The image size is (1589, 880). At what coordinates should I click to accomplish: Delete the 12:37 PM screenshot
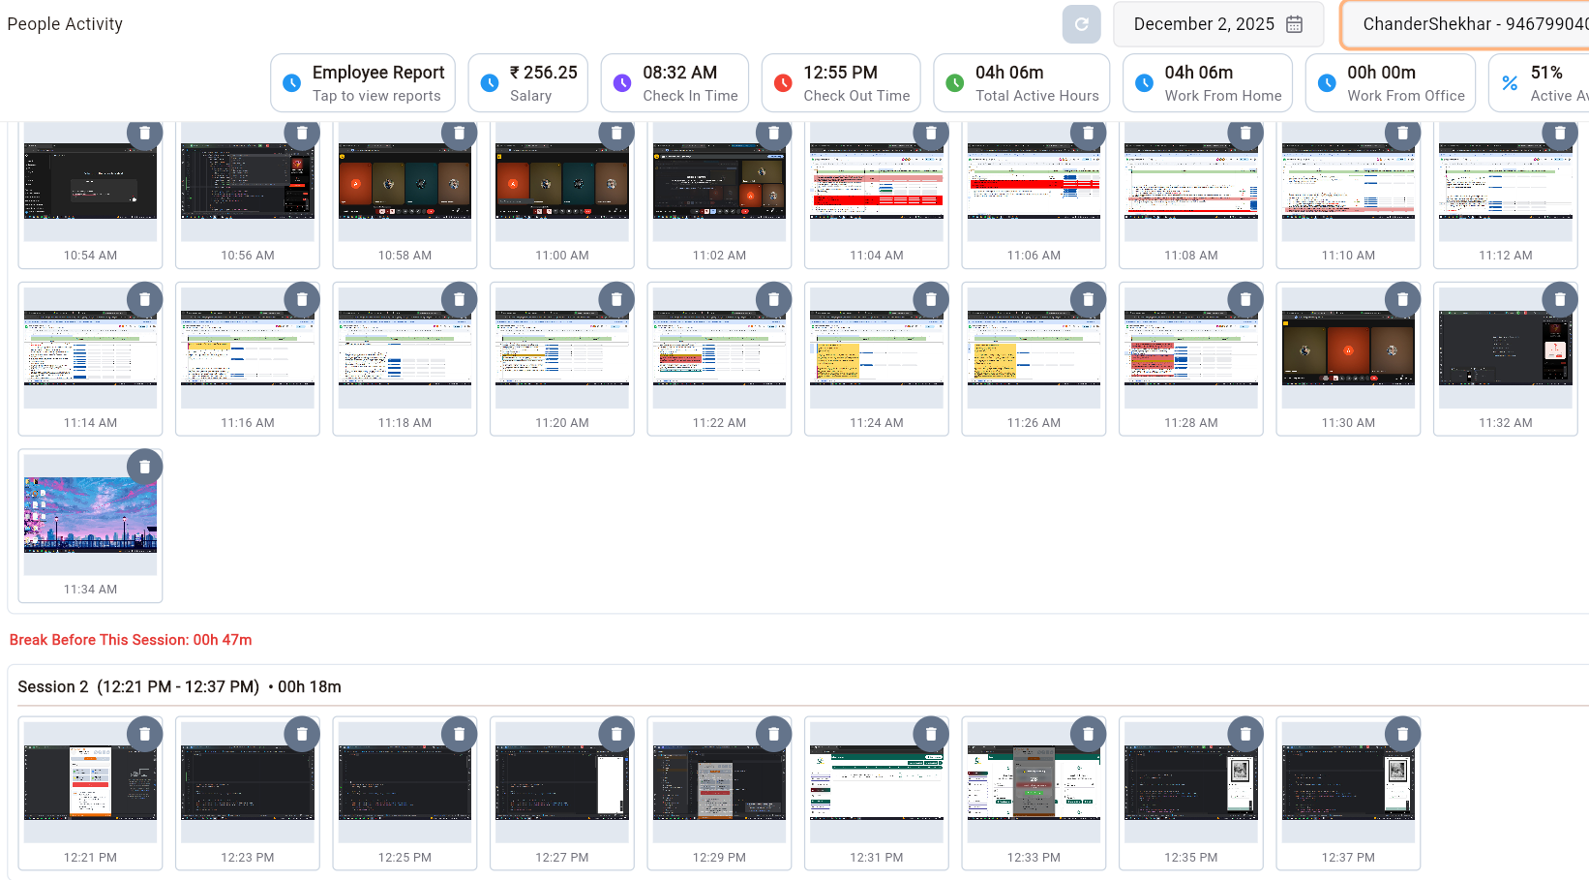1402,735
